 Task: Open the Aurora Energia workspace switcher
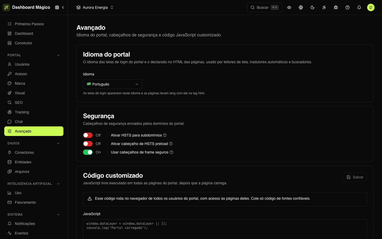[x=95, y=7]
